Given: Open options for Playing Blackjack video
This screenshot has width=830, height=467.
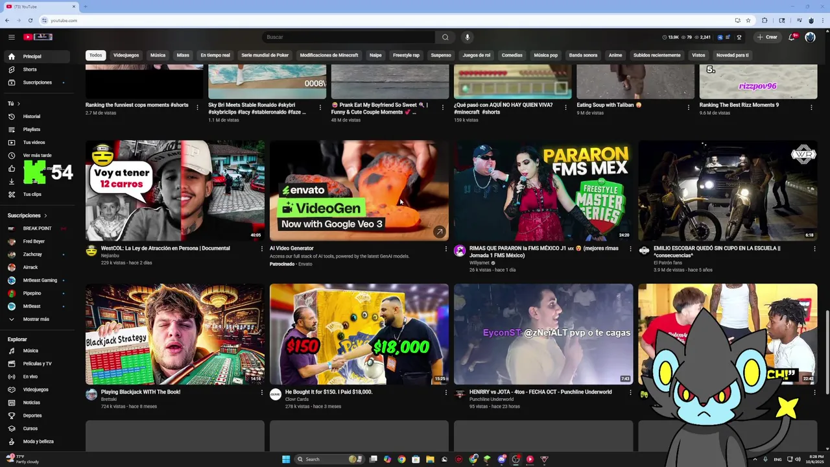Looking at the screenshot, I should (x=262, y=392).
